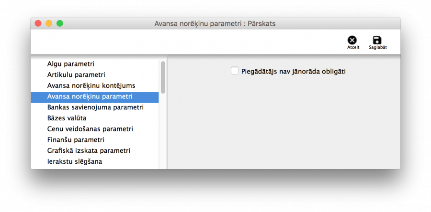Viewport: 431px width, 212px height.
Task: Close the window with red button
Action: pyautogui.click(x=38, y=23)
